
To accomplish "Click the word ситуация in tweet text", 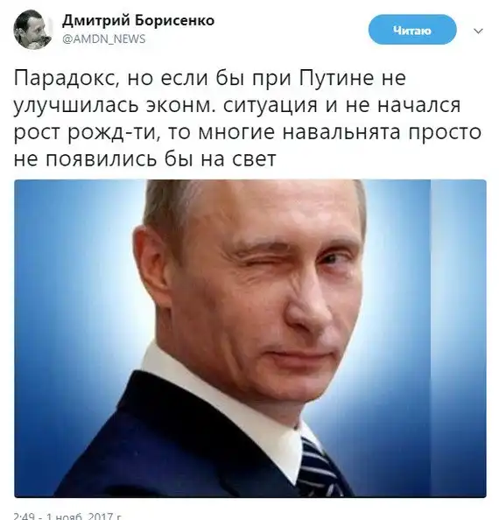I will 271,107.
